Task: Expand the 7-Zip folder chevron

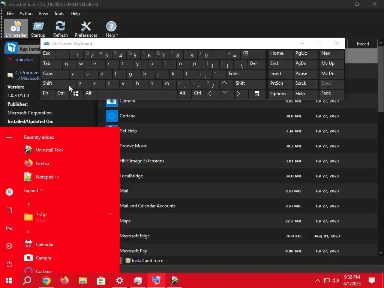Action: point(110,214)
